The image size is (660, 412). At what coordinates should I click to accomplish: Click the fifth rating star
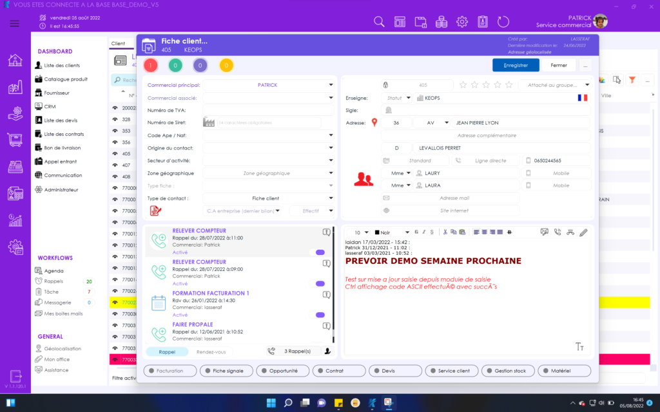coord(509,85)
